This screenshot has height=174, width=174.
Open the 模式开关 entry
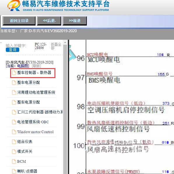pyautogui.click(x=25, y=151)
